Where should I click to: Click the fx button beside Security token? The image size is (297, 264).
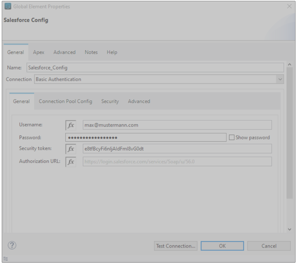click(x=71, y=149)
